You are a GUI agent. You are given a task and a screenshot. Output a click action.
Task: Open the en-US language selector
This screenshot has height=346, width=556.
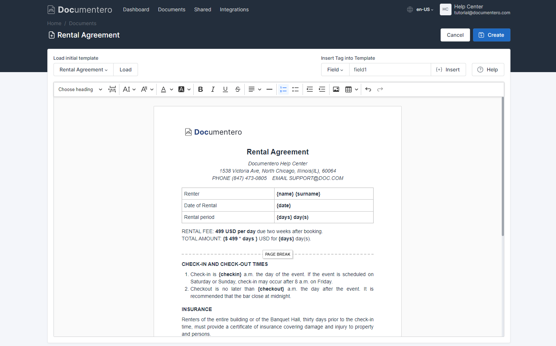(x=425, y=9)
